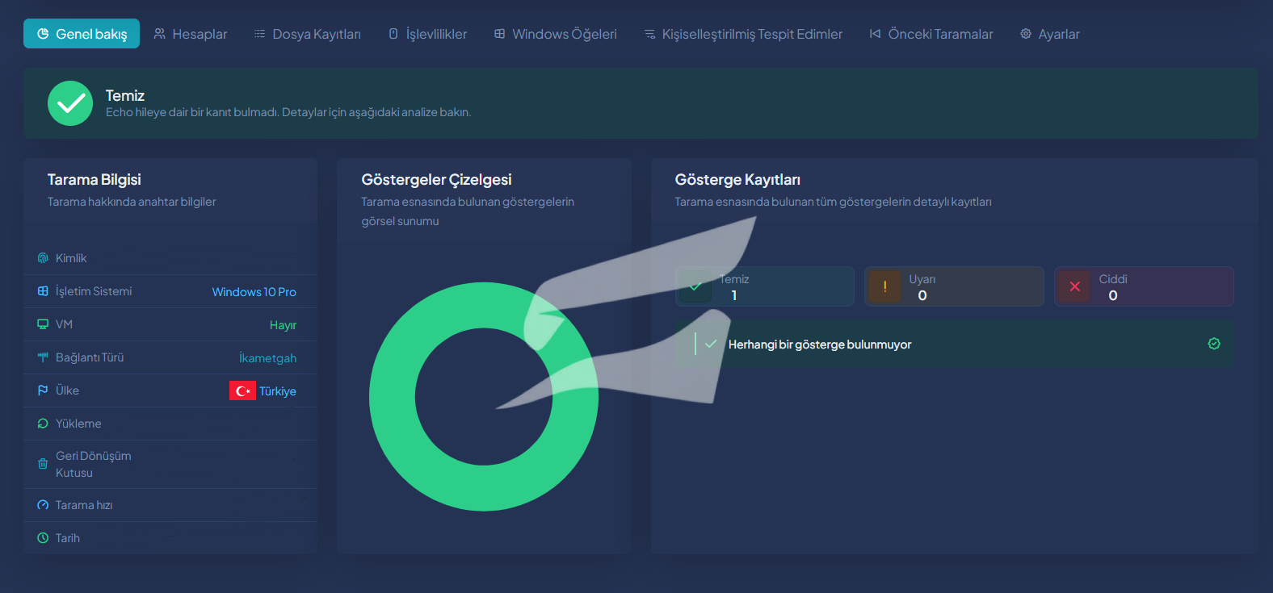Click the VM monitor icon

[43, 324]
